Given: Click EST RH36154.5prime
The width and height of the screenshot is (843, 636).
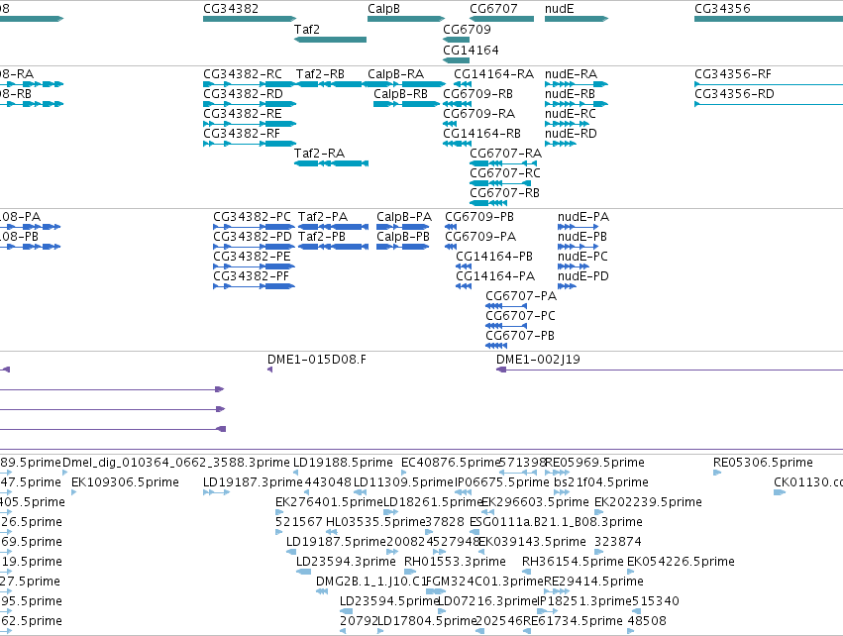Looking at the screenshot, I should pos(573,562).
